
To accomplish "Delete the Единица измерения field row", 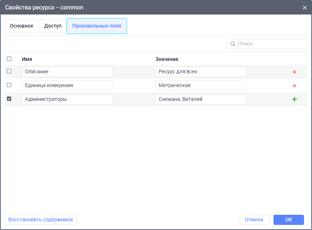I will 295,86.
